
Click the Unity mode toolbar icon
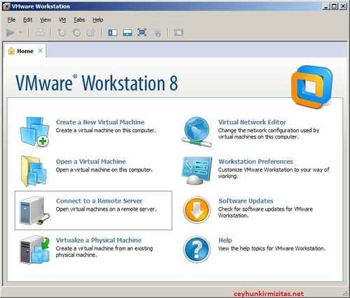(157, 33)
